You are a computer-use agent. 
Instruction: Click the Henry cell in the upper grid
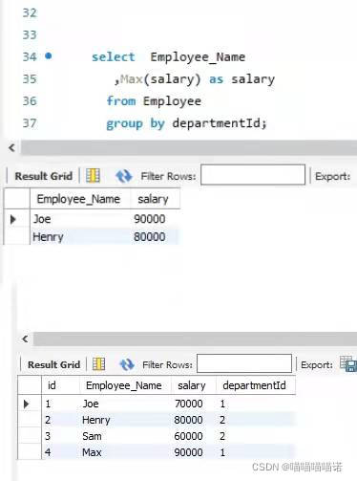[x=80, y=236]
